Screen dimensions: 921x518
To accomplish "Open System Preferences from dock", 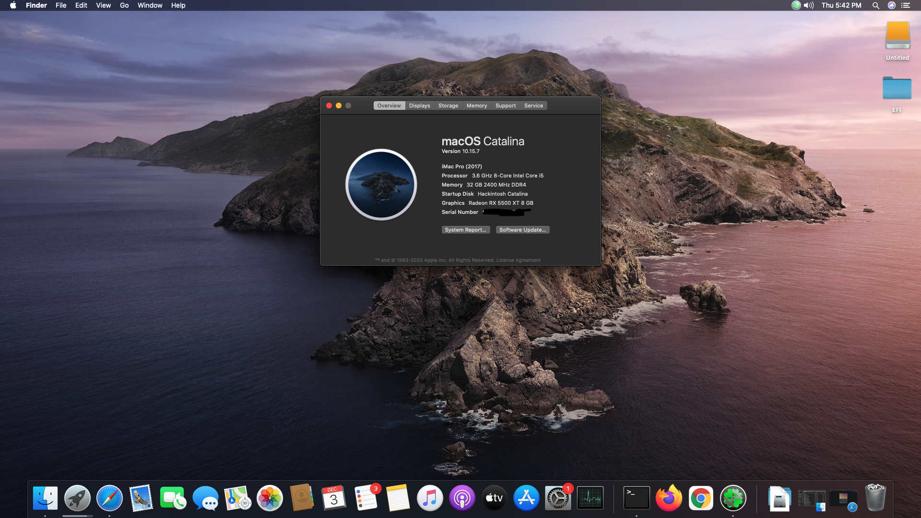I will tap(558, 498).
